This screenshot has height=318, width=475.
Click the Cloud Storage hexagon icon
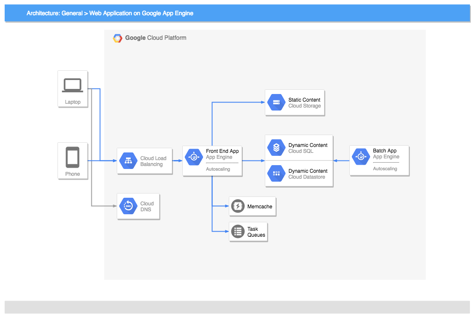pyautogui.click(x=276, y=102)
